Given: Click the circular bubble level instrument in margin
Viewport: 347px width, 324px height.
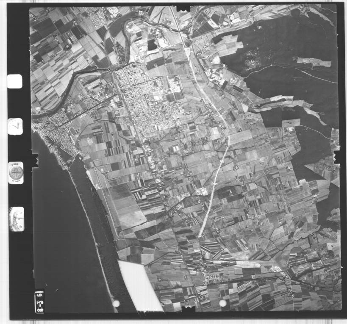Looking at the screenshot, I should 16,173.
